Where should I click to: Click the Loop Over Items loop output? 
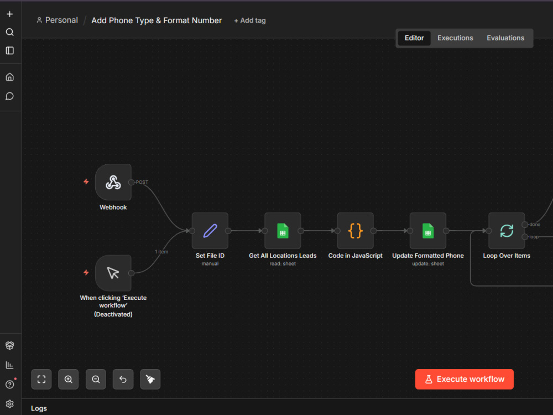pos(525,237)
